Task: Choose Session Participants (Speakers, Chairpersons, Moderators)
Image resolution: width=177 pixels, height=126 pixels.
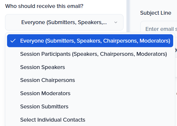Action: [93, 54]
